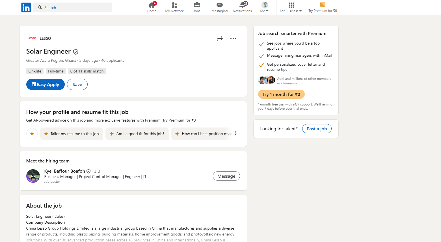Share this job with arrow icon

coord(220,39)
